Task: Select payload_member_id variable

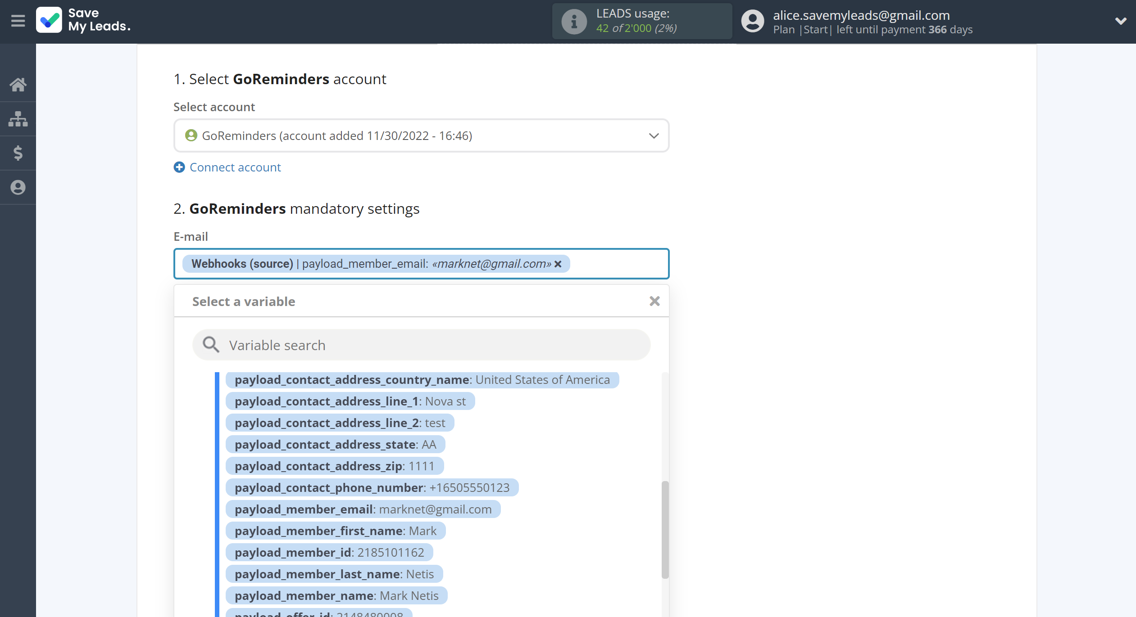Action: 329,553
